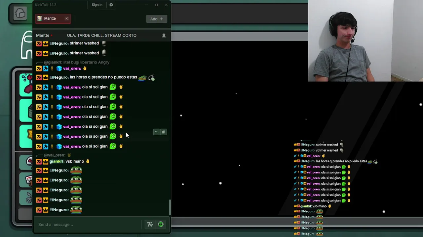Click 7TV badge on giankrl message
The image size is (423, 237).
point(39,162)
